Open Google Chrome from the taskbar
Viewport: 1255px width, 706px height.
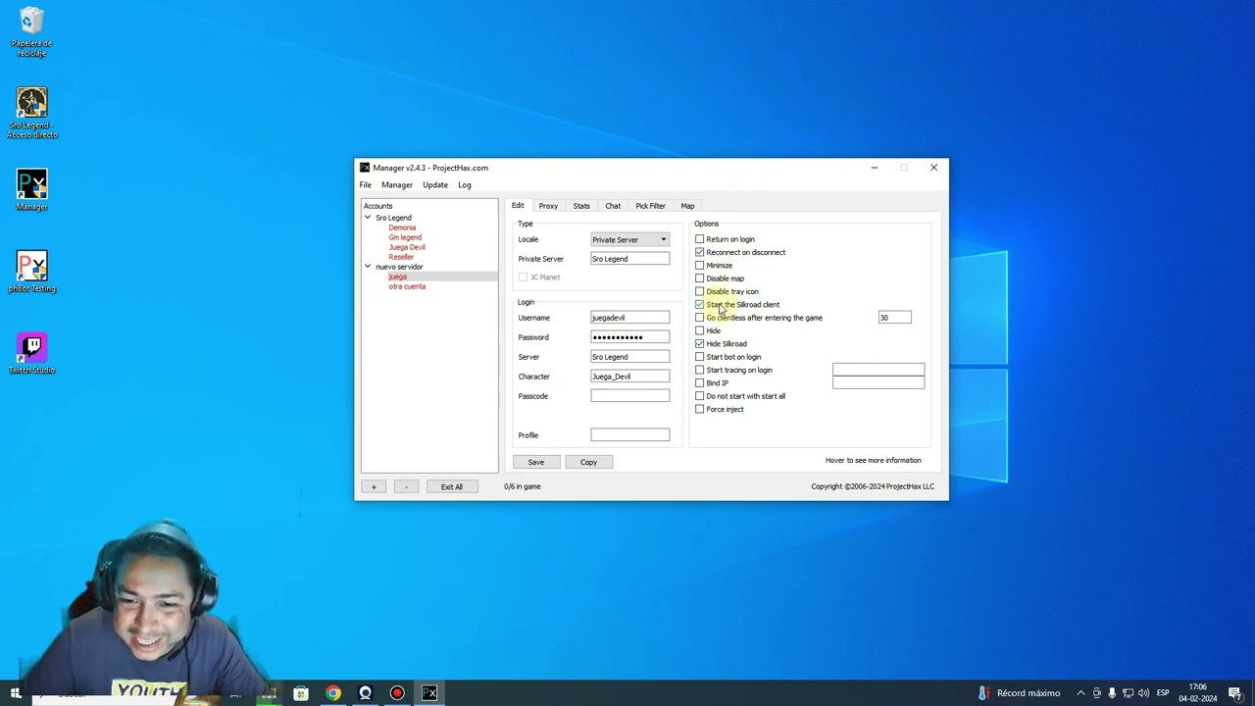[x=333, y=693]
